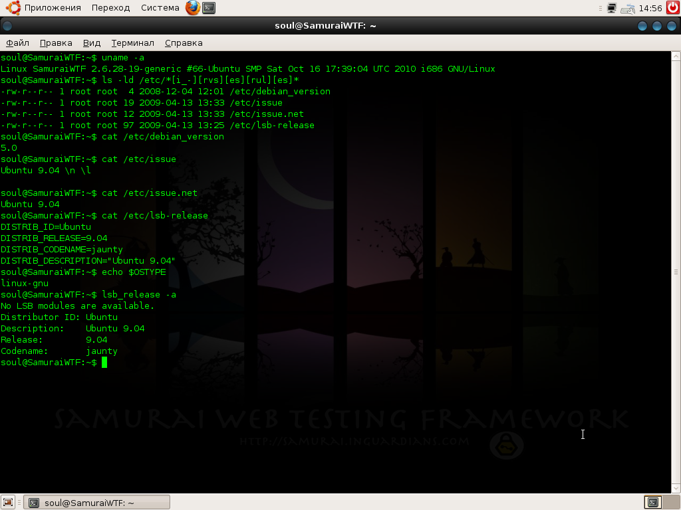The width and height of the screenshot is (681, 510).
Task: Open the Система menu
Action: (160, 8)
